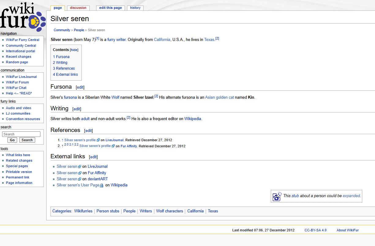Open the edit this page tab

(111, 8)
